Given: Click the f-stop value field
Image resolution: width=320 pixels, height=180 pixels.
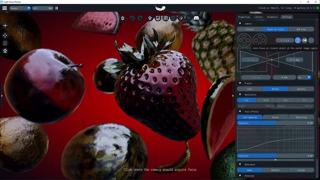Looking at the screenshot, I should coord(285,40).
